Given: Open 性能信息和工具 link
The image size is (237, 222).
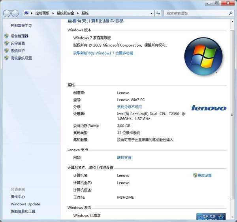Looking at the screenshot, I should (23, 211).
